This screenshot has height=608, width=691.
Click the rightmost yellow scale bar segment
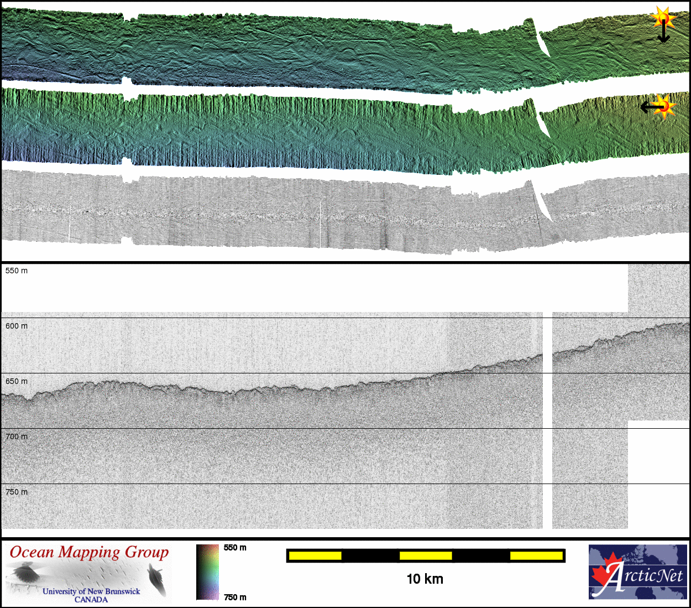[536, 555]
